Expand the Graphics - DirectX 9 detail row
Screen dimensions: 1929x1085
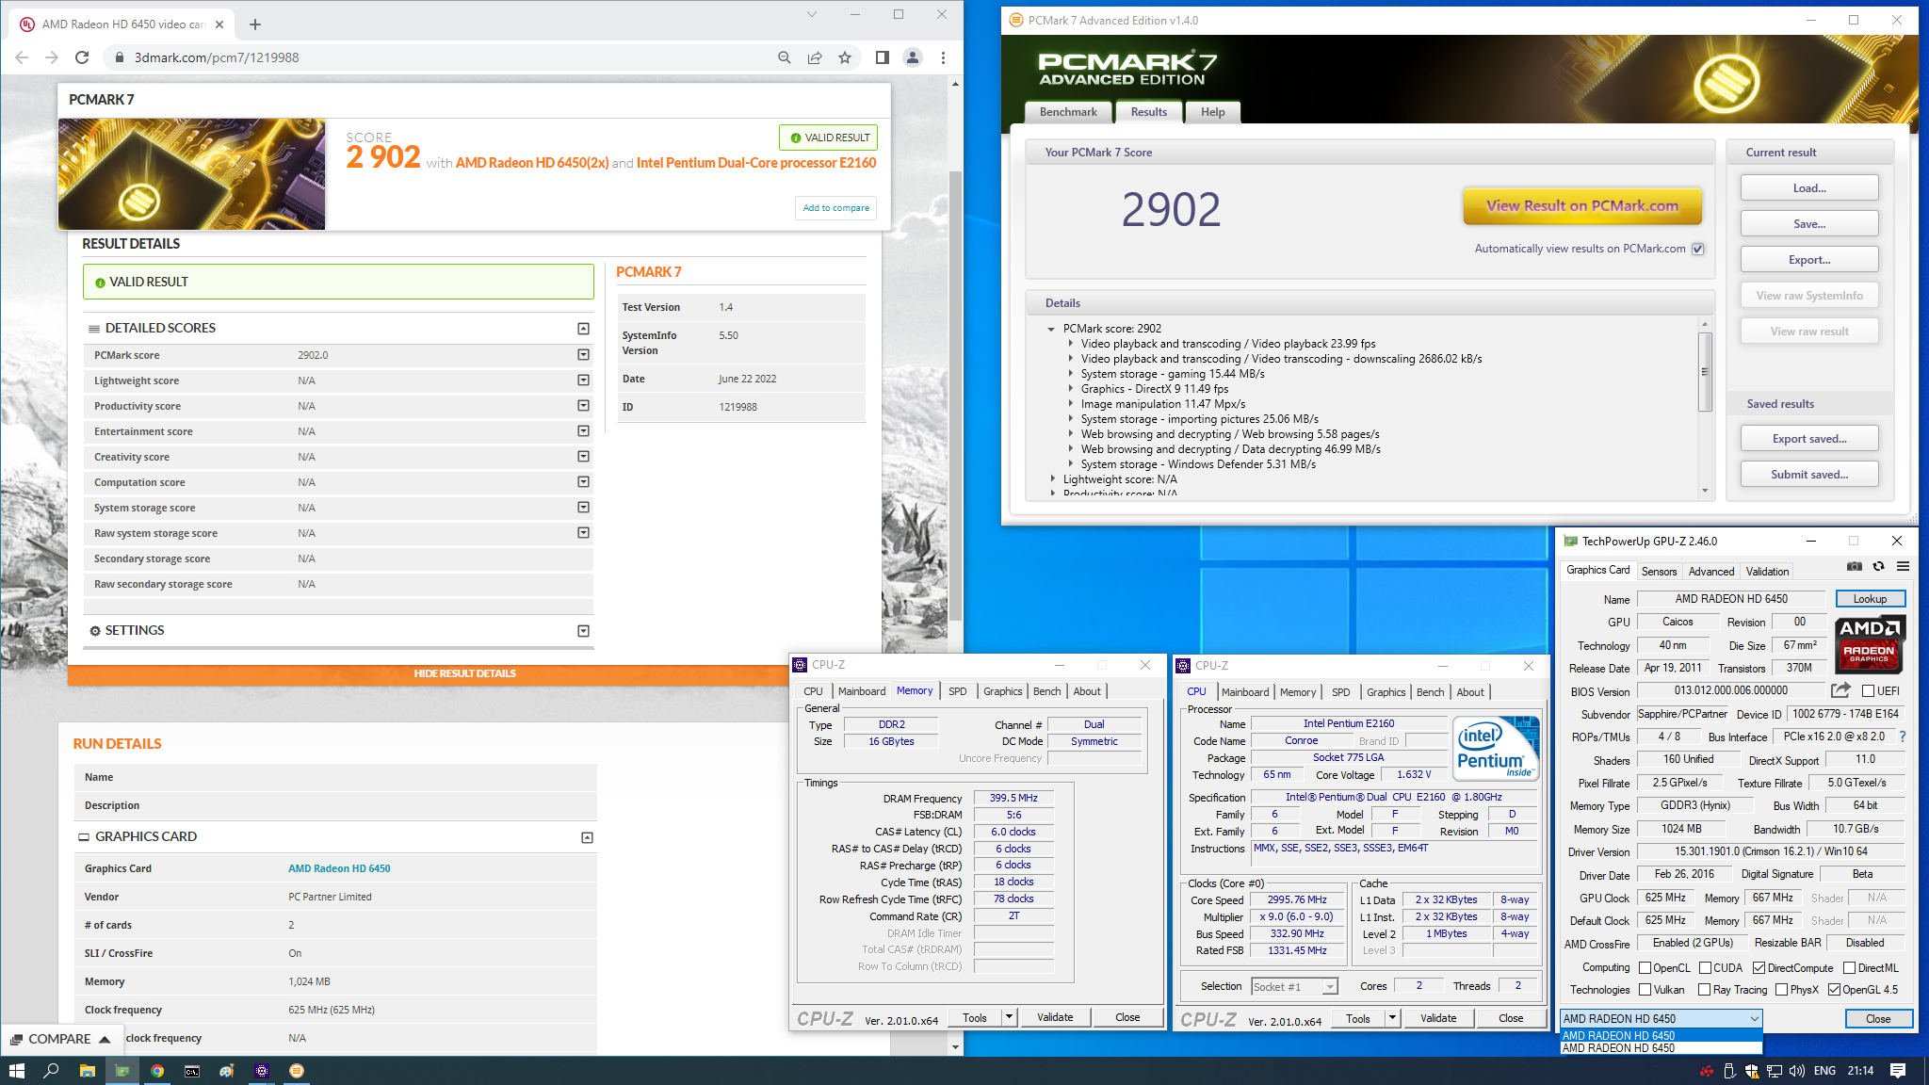(1070, 389)
